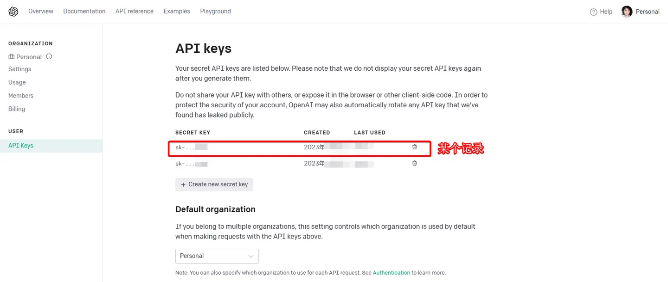The width and height of the screenshot is (668, 282).
Task: Click the OpenAI logo in the top bar
Action: pyautogui.click(x=13, y=11)
